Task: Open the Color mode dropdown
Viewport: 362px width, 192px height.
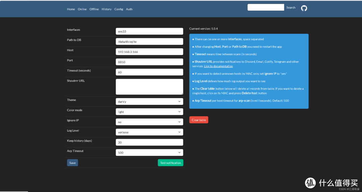Action: coord(149,112)
